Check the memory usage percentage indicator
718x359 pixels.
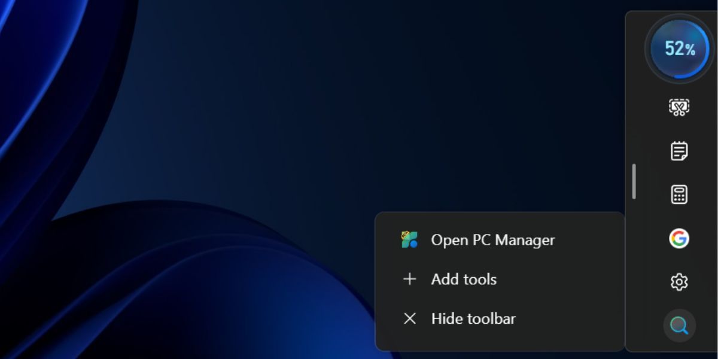click(679, 49)
